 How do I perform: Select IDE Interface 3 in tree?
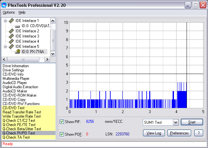(x=27, y=36)
